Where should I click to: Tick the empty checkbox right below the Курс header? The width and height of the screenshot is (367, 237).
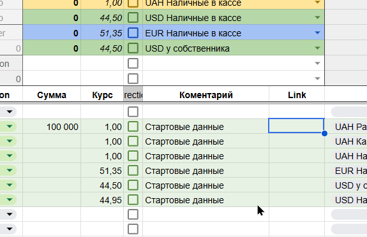tap(133, 111)
